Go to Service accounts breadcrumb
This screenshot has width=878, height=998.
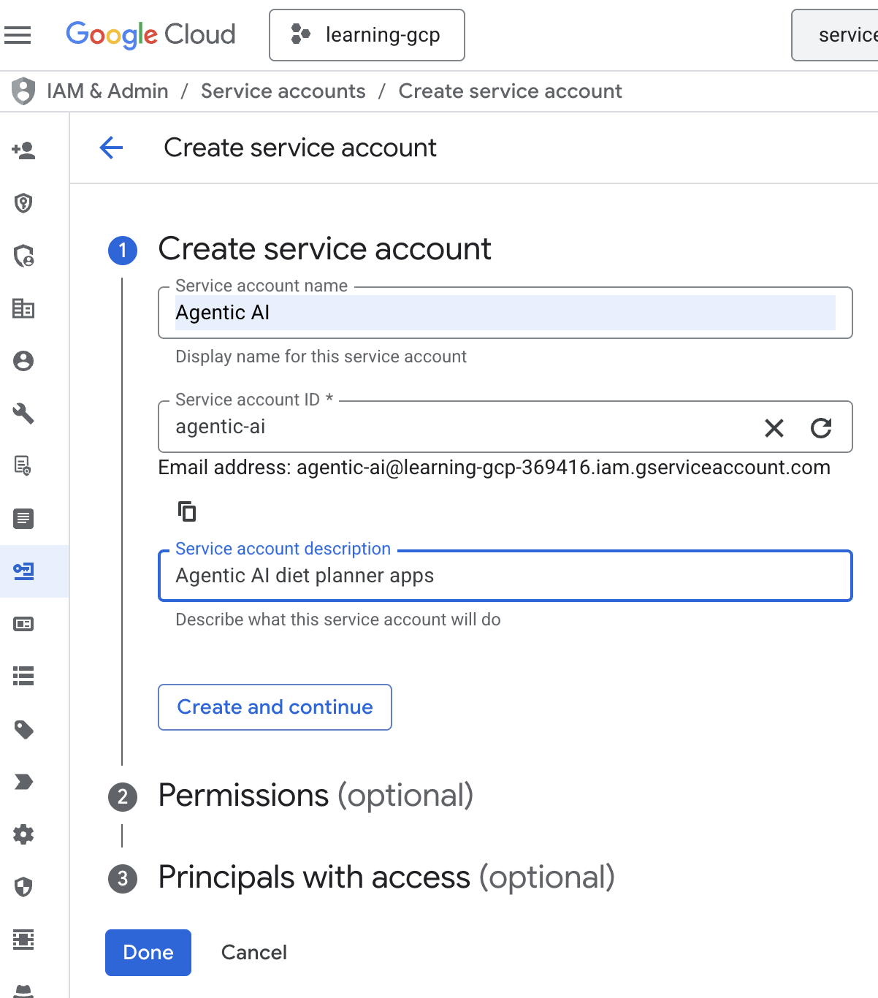pos(283,91)
